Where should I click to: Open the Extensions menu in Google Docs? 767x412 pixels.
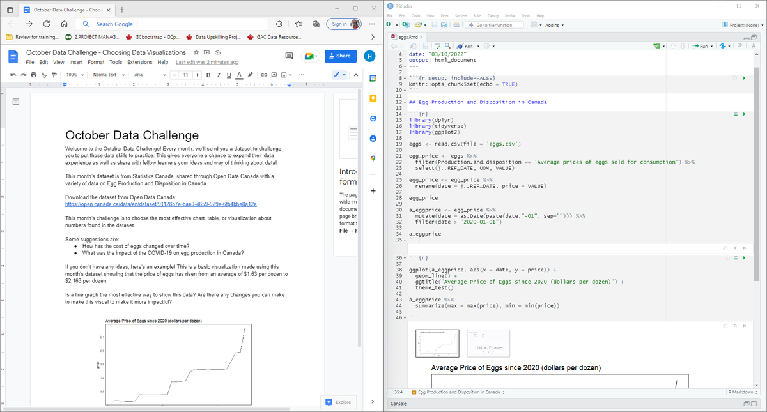pos(139,62)
